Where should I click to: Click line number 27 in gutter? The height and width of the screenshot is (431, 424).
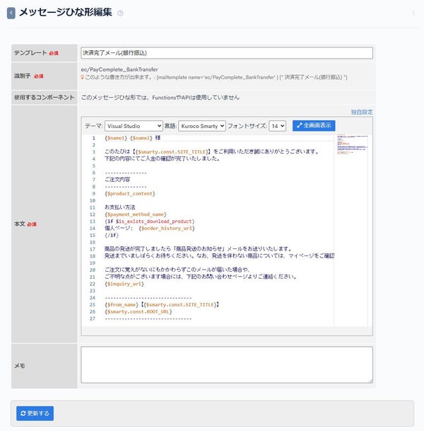point(93,318)
